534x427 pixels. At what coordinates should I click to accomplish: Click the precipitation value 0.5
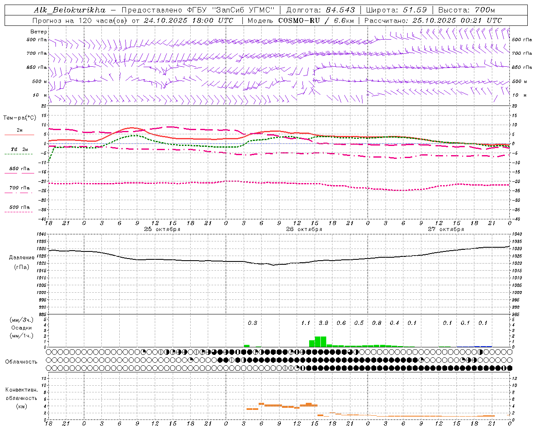point(359,323)
